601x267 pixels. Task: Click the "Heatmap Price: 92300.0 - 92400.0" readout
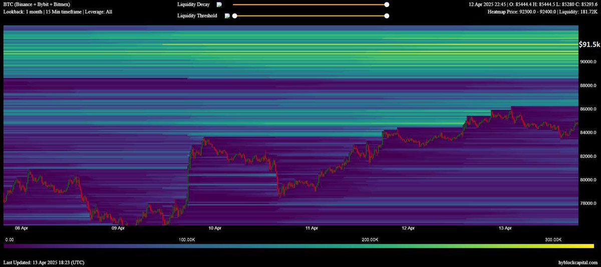point(542,11)
